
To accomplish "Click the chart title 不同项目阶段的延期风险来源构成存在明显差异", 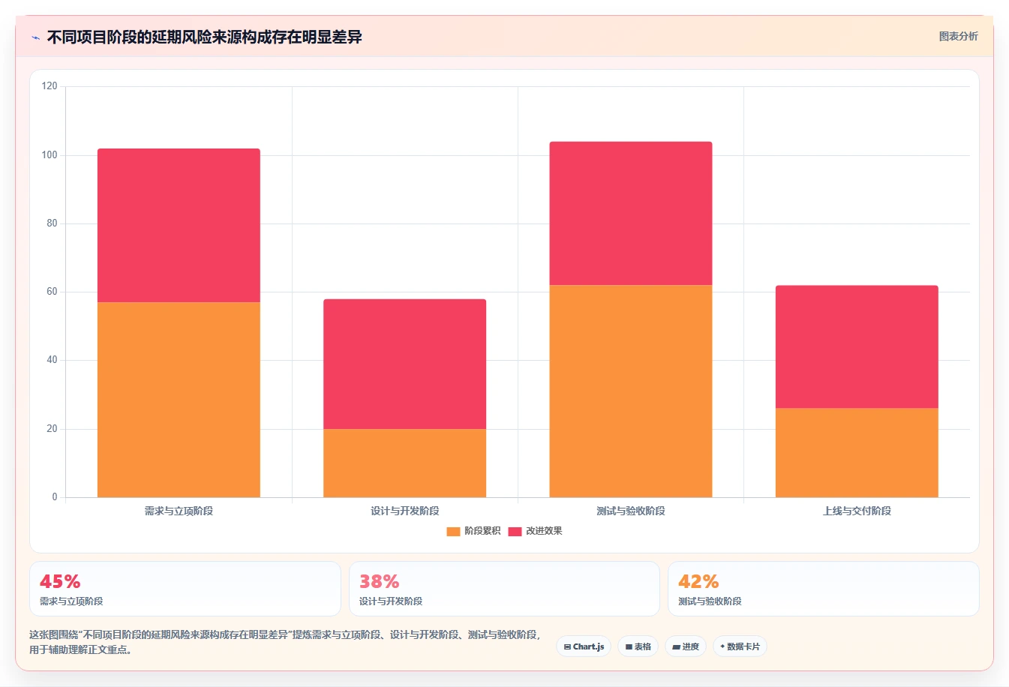I will click(x=205, y=37).
